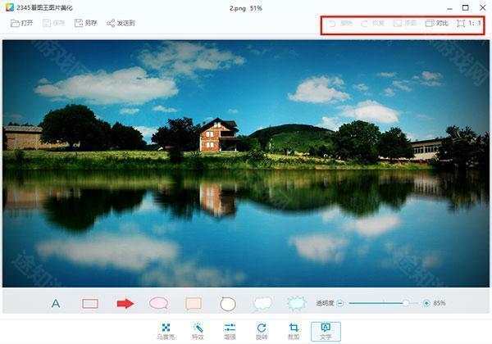
Task: Open the Crop (裁剪) tab
Action: click(x=294, y=331)
